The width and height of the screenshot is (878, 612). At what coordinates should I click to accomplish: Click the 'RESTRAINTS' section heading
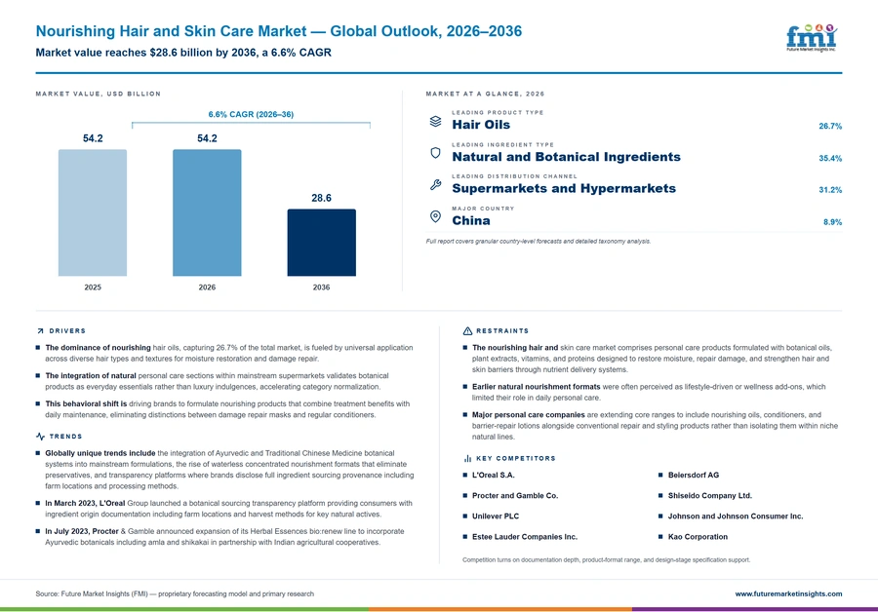coord(502,331)
